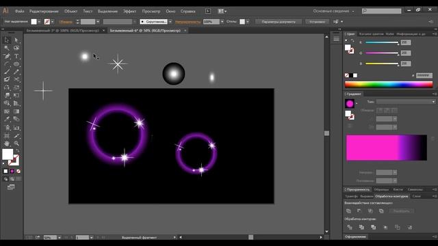Click the orange Обводка link
This screenshot has height=246, width=438.
coord(66,22)
